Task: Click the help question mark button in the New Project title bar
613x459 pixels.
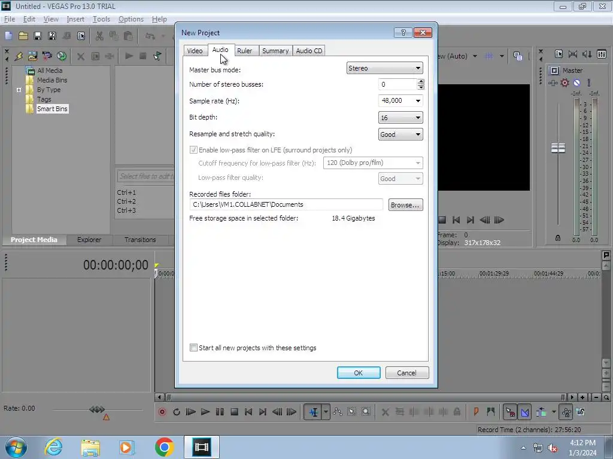Action: [x=403, y=32]
